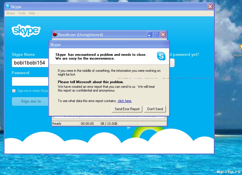Open the Tools menu
Screen dimensions: 242x175
(21, 13)
